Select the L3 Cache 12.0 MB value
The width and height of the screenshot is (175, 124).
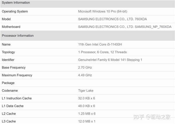pos(87,121)
